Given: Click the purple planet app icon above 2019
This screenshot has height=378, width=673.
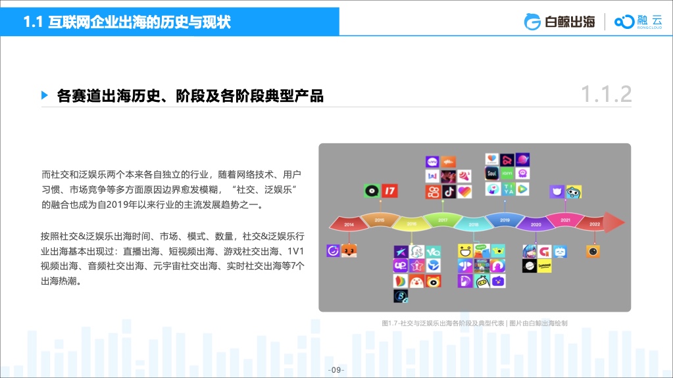Looking at the screenshot, I should [x=522, y=159].
